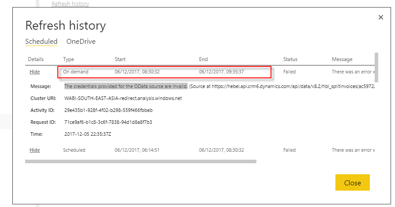
Task: Click Failed status of Scheduled row
Action: pyautogui.click(x=290, y=150)
